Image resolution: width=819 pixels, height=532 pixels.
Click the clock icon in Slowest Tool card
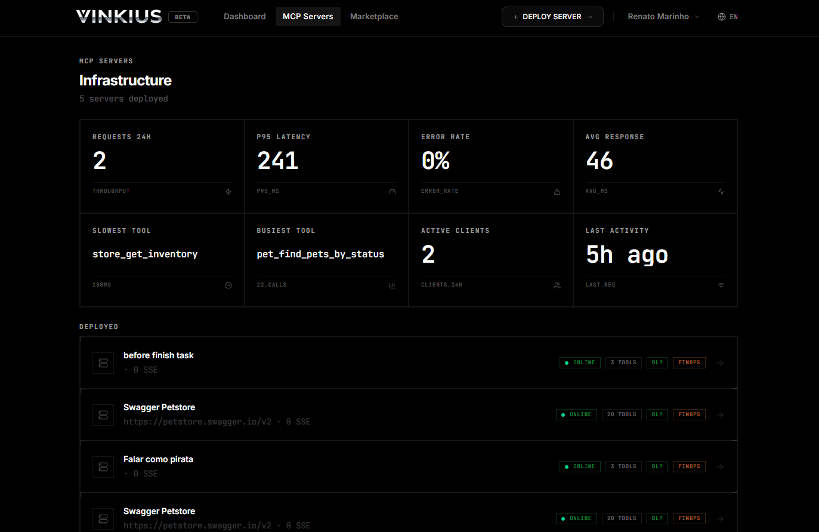click(228, 285)
